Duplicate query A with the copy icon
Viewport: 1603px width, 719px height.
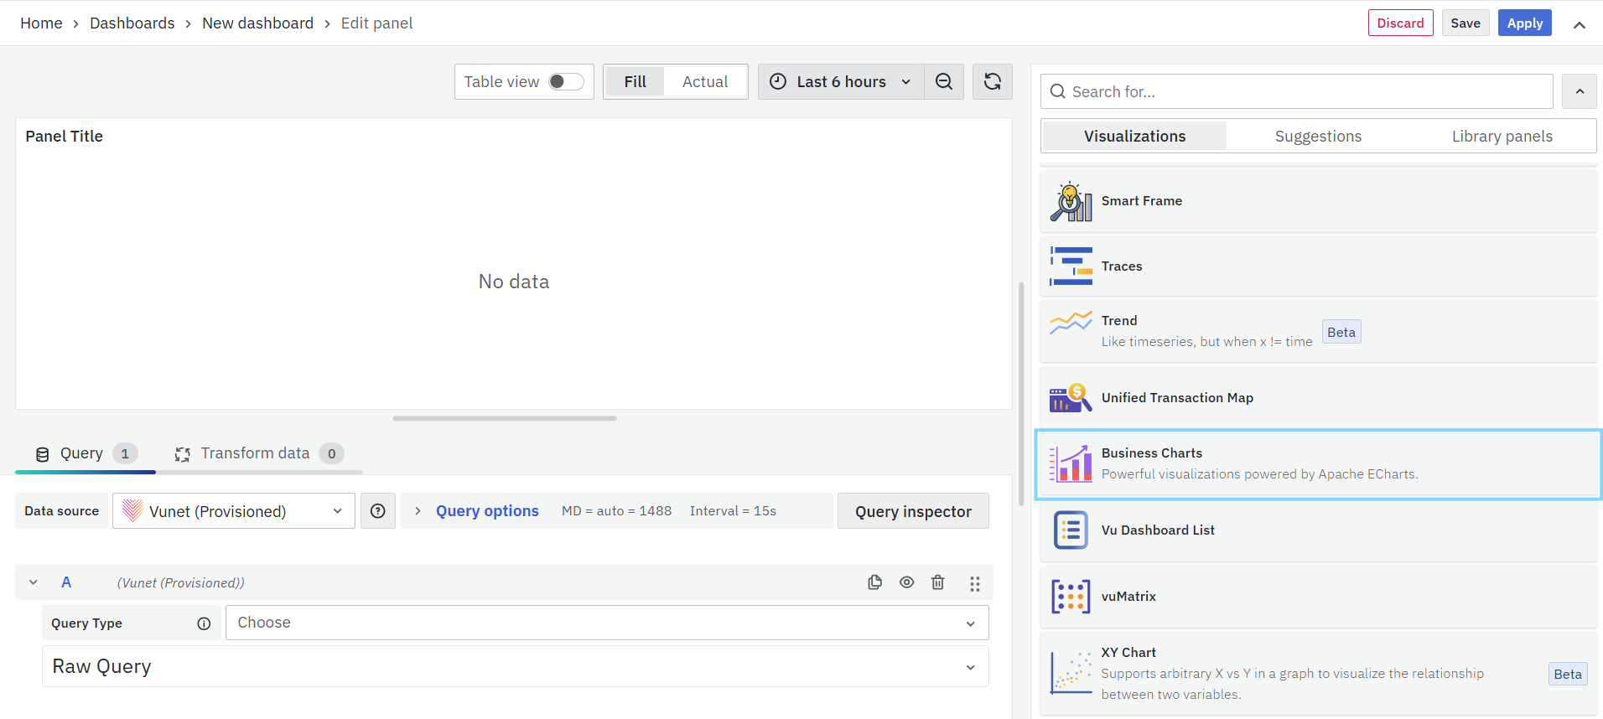pos(874,582)
